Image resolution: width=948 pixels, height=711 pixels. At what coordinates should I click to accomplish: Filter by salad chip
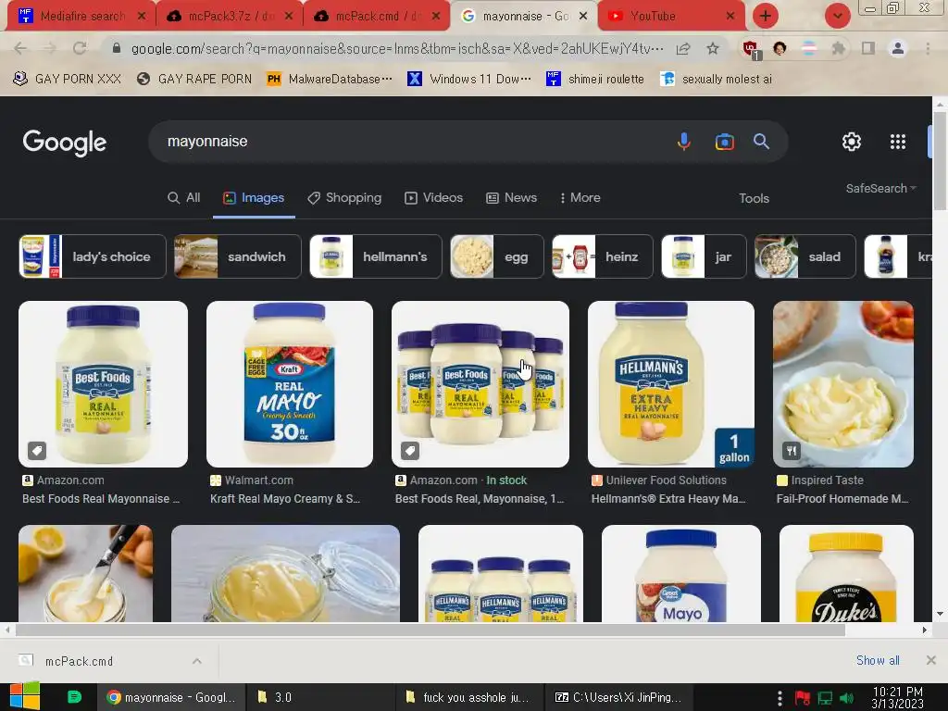805,256
